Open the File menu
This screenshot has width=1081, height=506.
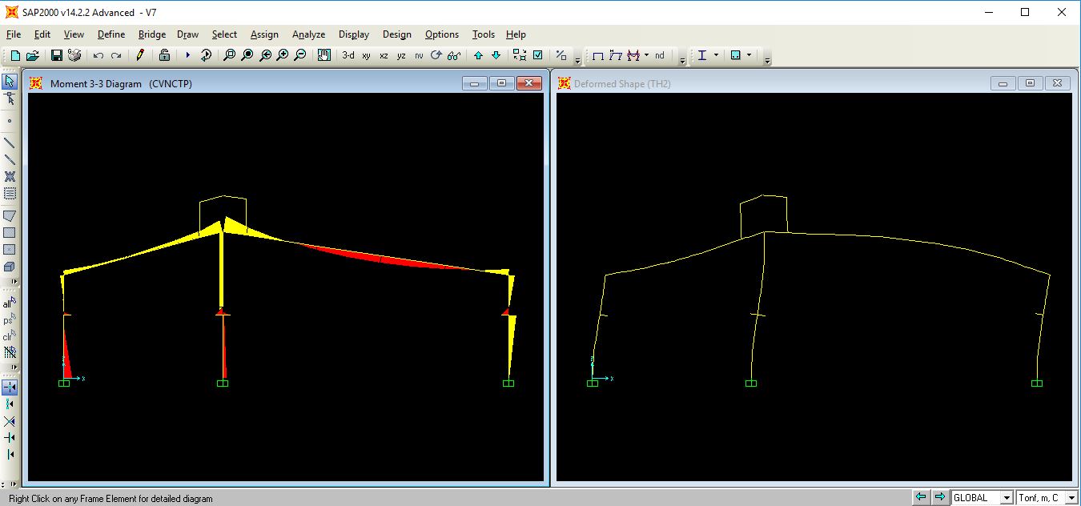coord(14,34)
